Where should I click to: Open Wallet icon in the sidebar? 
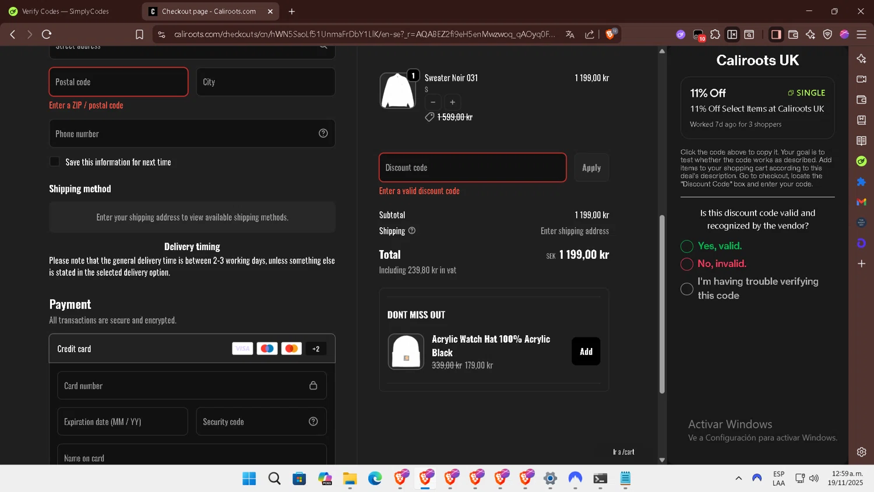point(862,100)
